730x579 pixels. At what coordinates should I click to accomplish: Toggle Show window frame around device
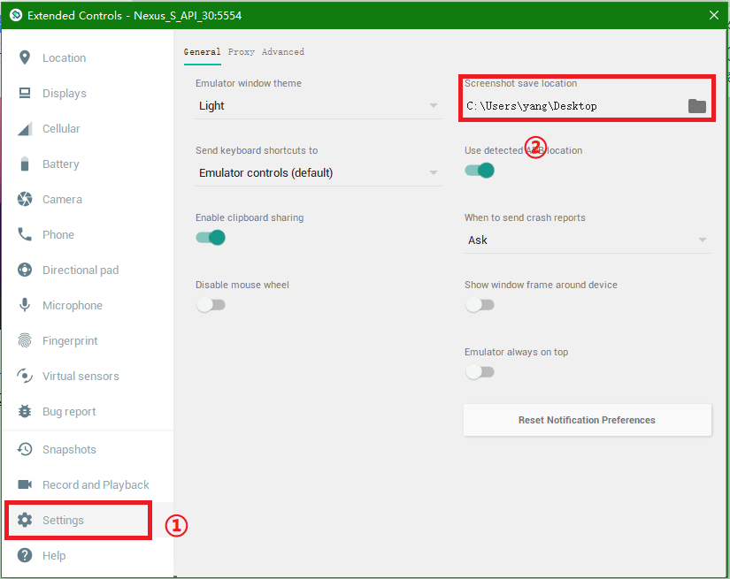480,305
